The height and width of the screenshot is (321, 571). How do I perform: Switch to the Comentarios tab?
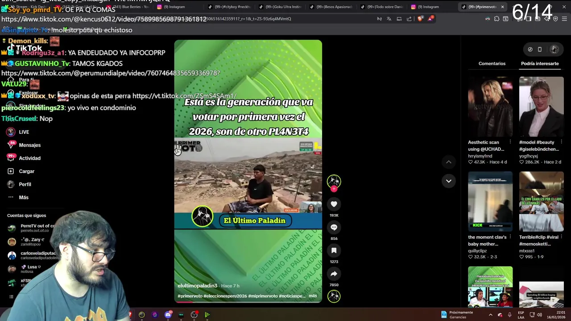tap(492, 63)
